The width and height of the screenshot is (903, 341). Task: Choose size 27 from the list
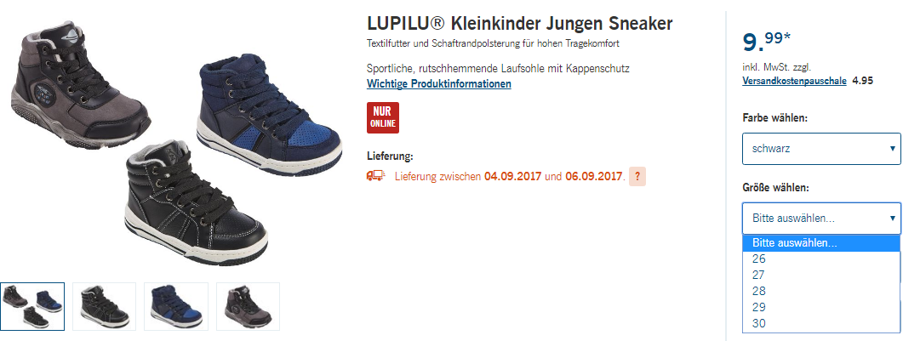coord(821,276)
